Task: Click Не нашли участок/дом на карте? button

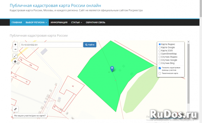Action: point(30,116)
